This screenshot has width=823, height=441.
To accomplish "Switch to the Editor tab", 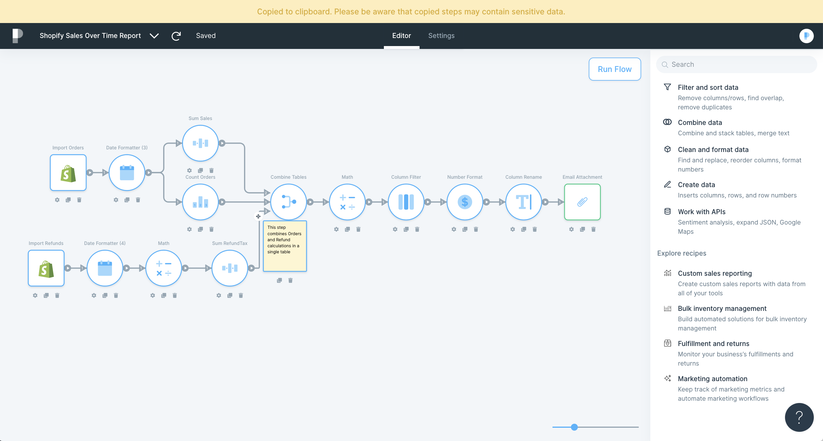I will point(402,36).
